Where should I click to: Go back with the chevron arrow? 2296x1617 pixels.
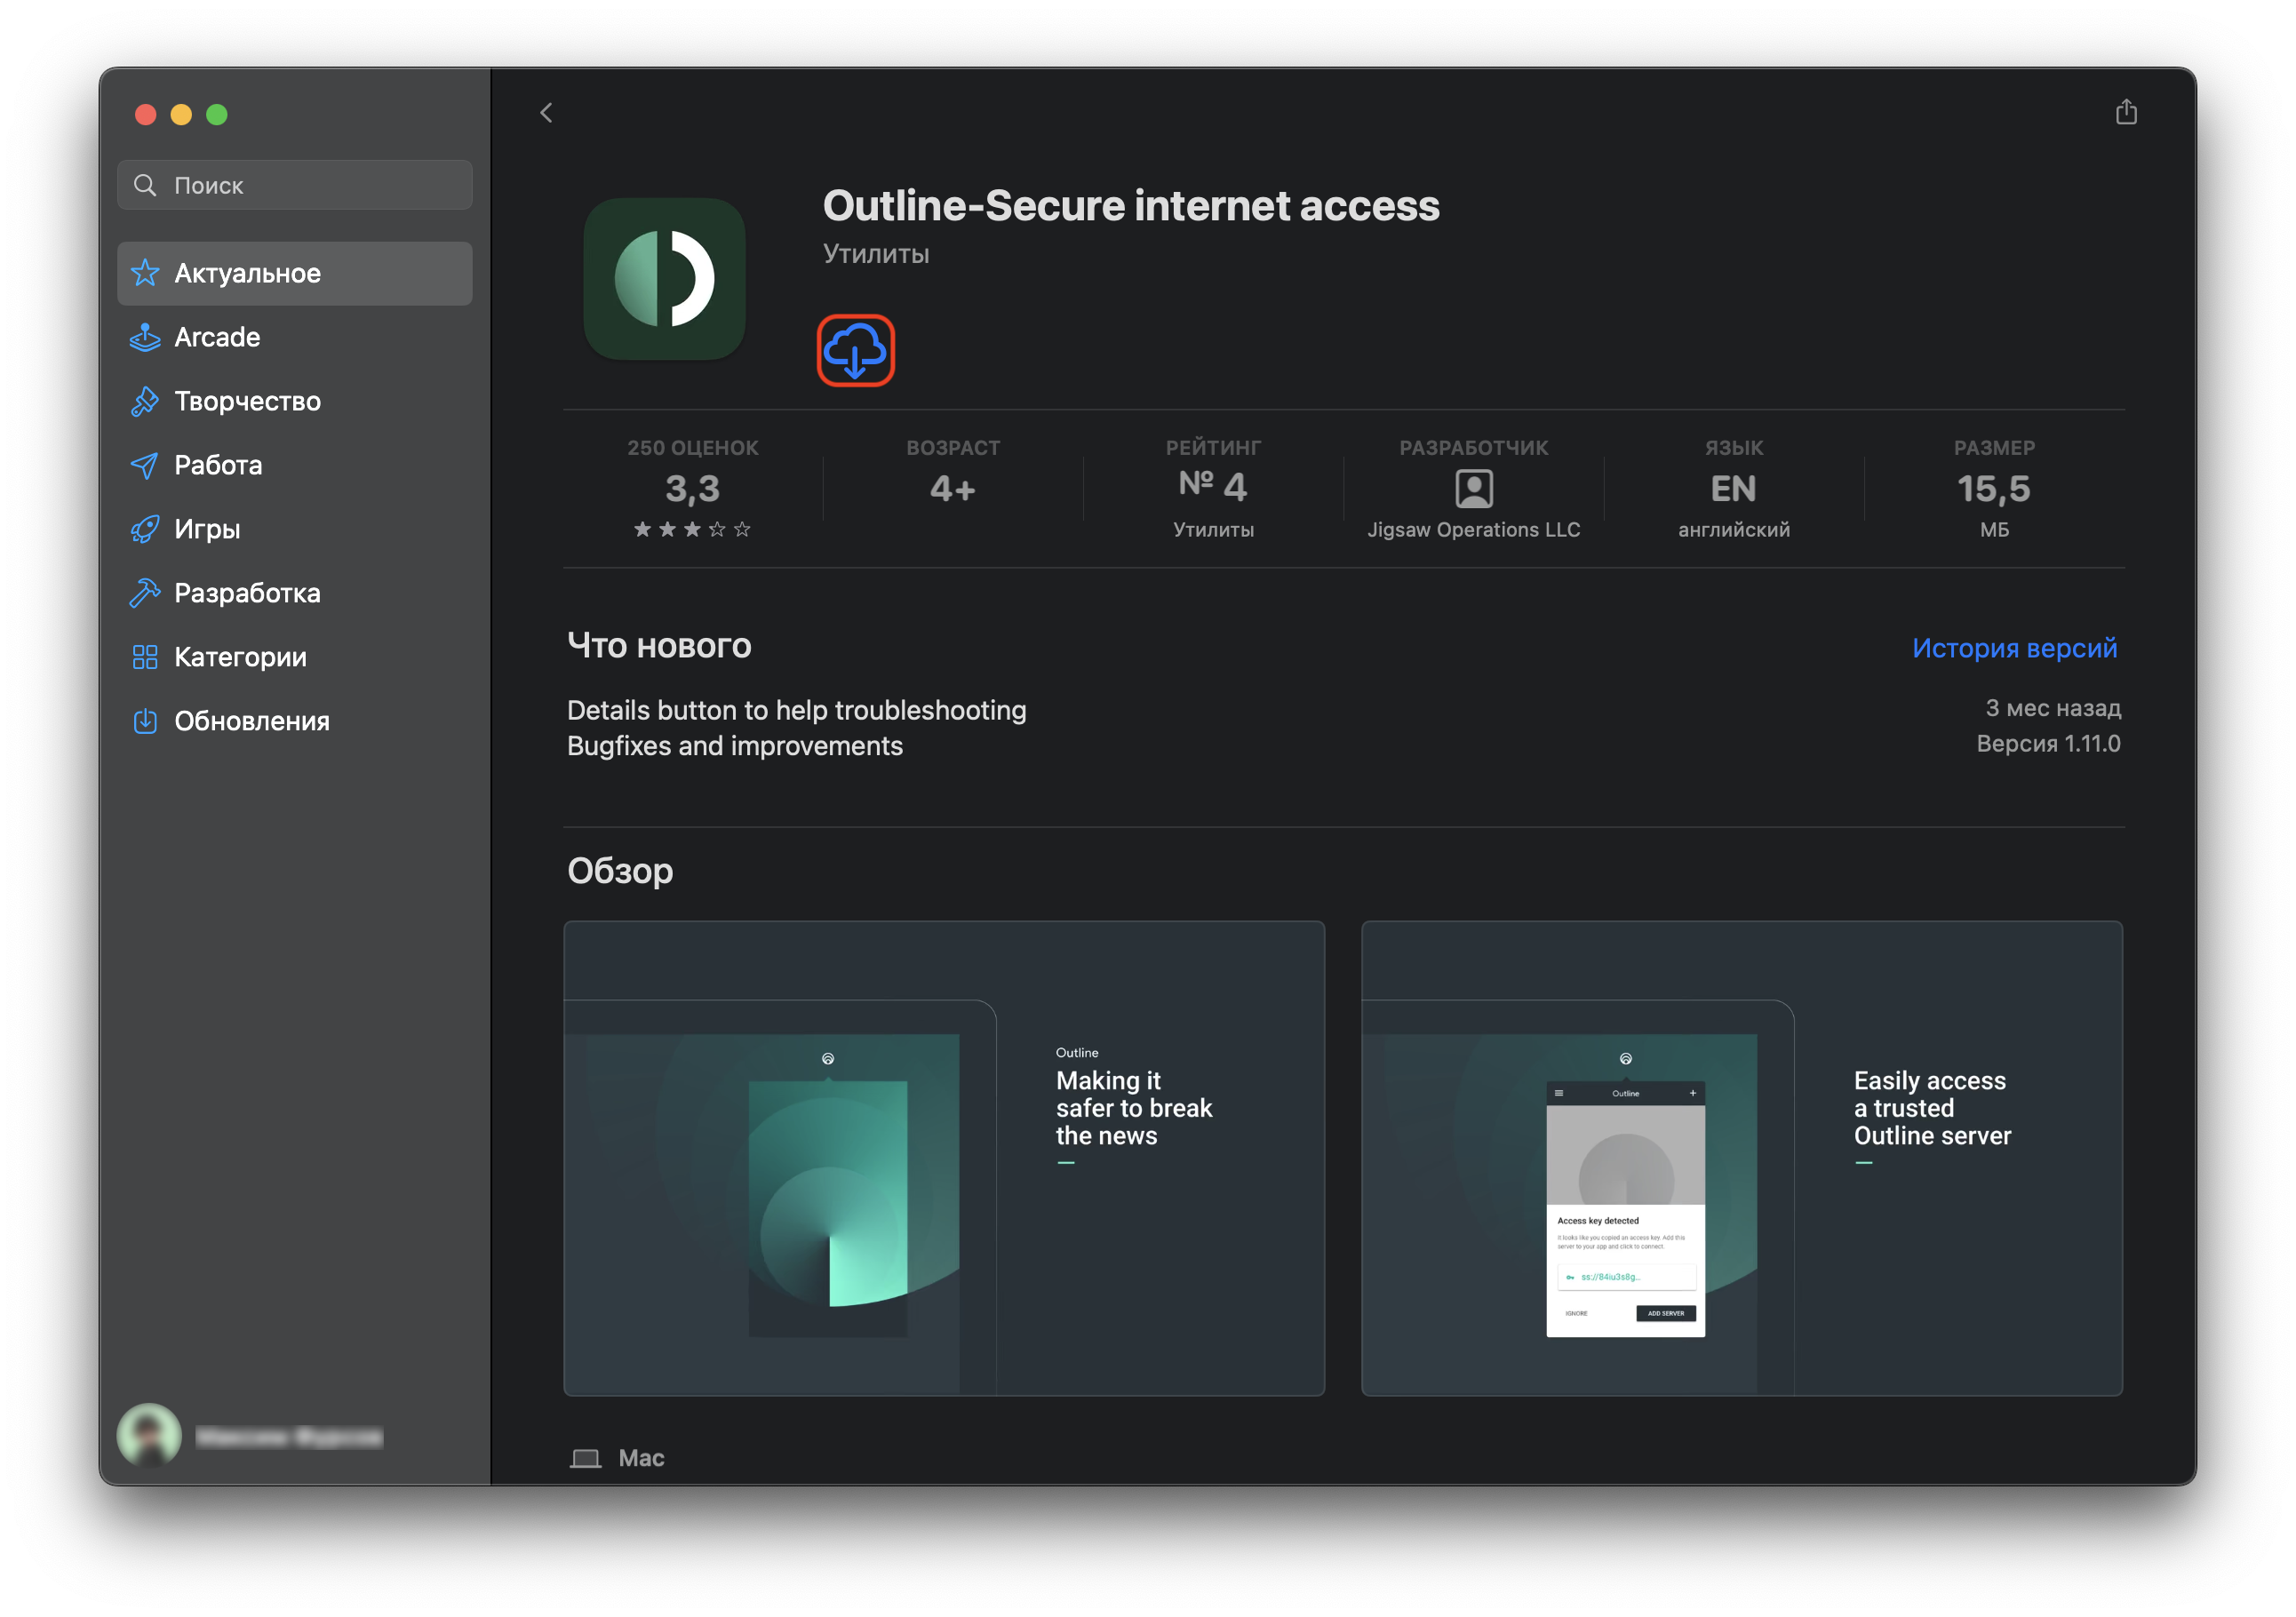546,113
